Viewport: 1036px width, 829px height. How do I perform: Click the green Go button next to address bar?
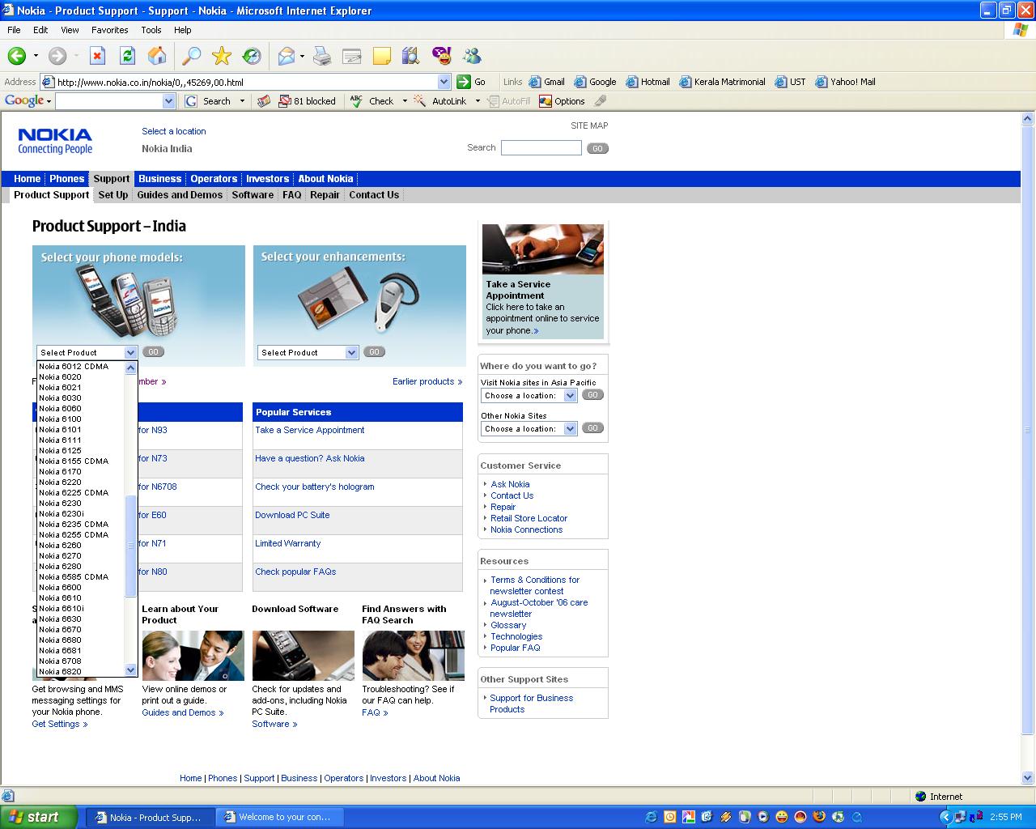471,82
